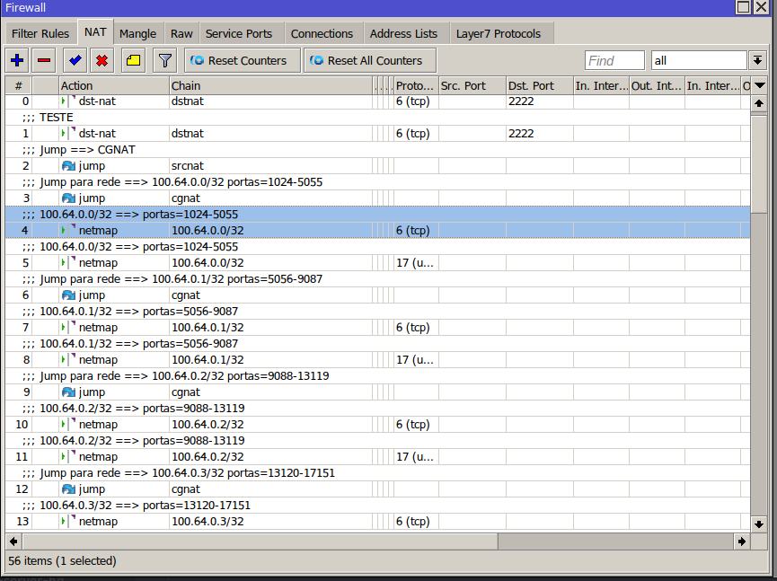This screenshot has height=581, width=777.
Task: Click jump icon in rule 2 row
Action: click(x=68, y=166)
